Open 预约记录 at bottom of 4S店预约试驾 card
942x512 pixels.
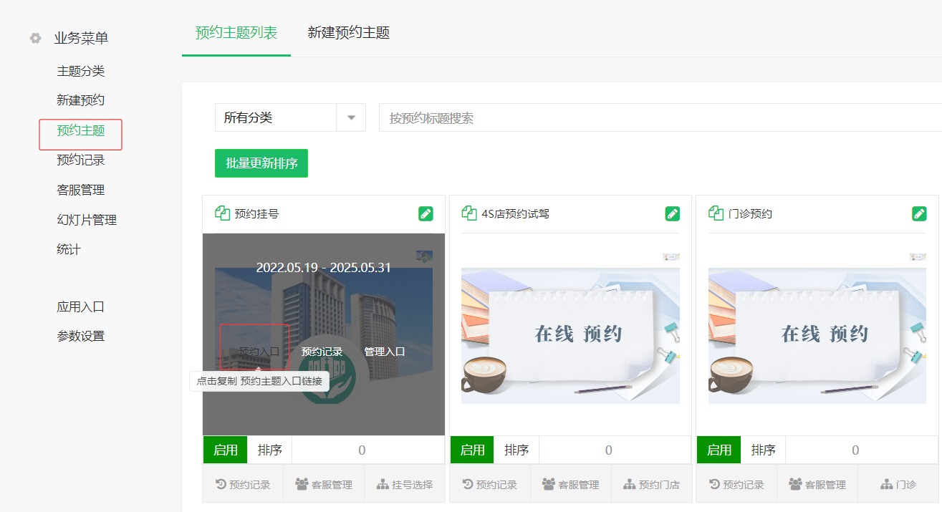tap(490, 485)
